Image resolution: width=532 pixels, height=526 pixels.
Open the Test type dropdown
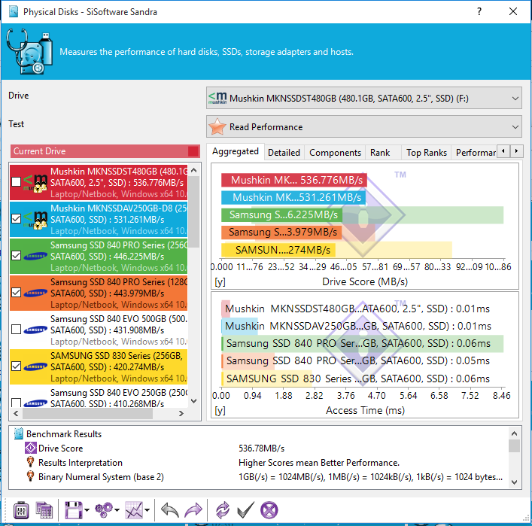(x=364, y=127)
